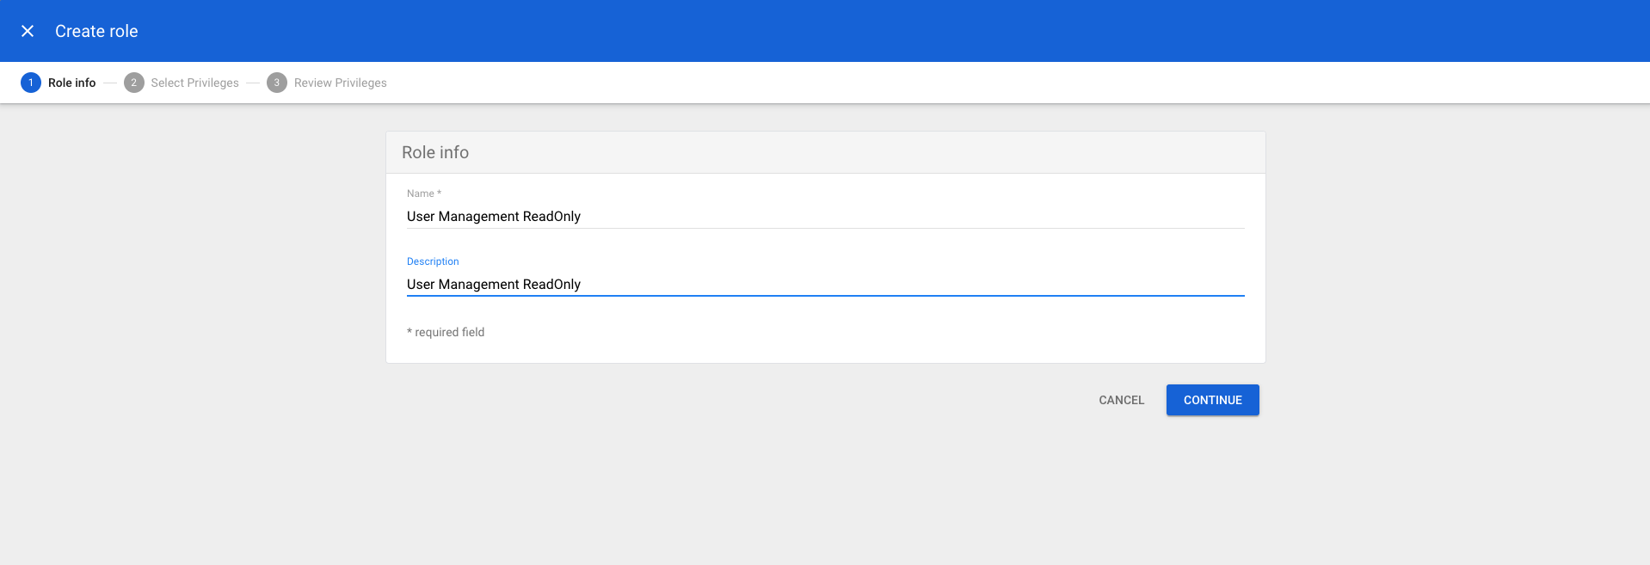
Task: Go to the Role info step label
Action: [x=71, y=83]
